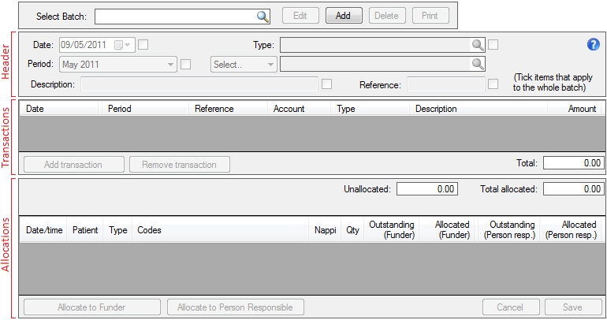This screenshot has width=607, height=320.
Task: Tick the checkbox beside the Reference field
Action: (493, 84)
